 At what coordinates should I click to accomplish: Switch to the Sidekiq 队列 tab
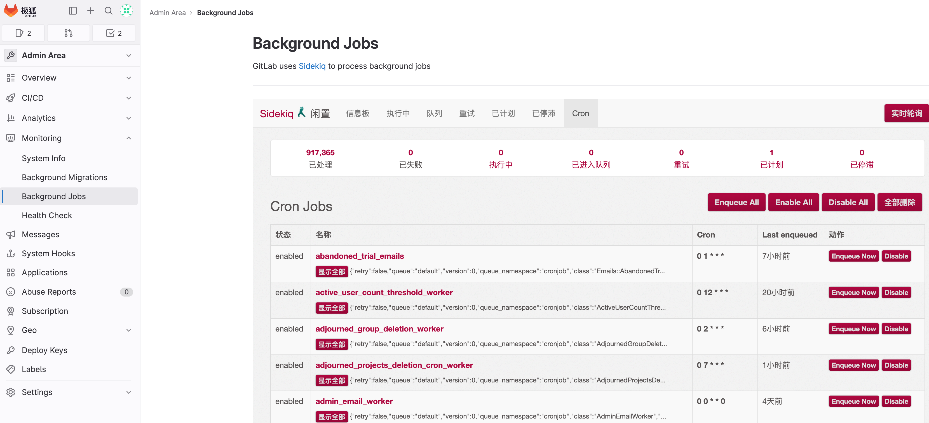[434, 113]
